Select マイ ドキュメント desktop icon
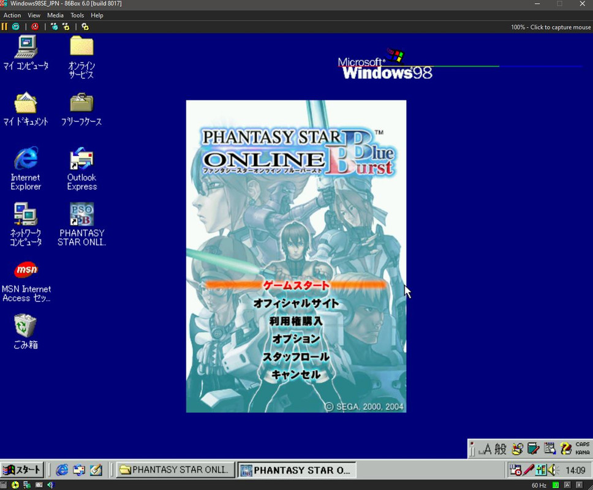Screen dimensions: 593x490 [26, 108]
